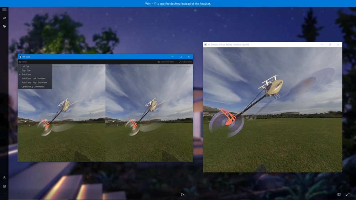Screen dimensions: 356x200
Task: Minimize the VR View window
Action: coord(173,56)
